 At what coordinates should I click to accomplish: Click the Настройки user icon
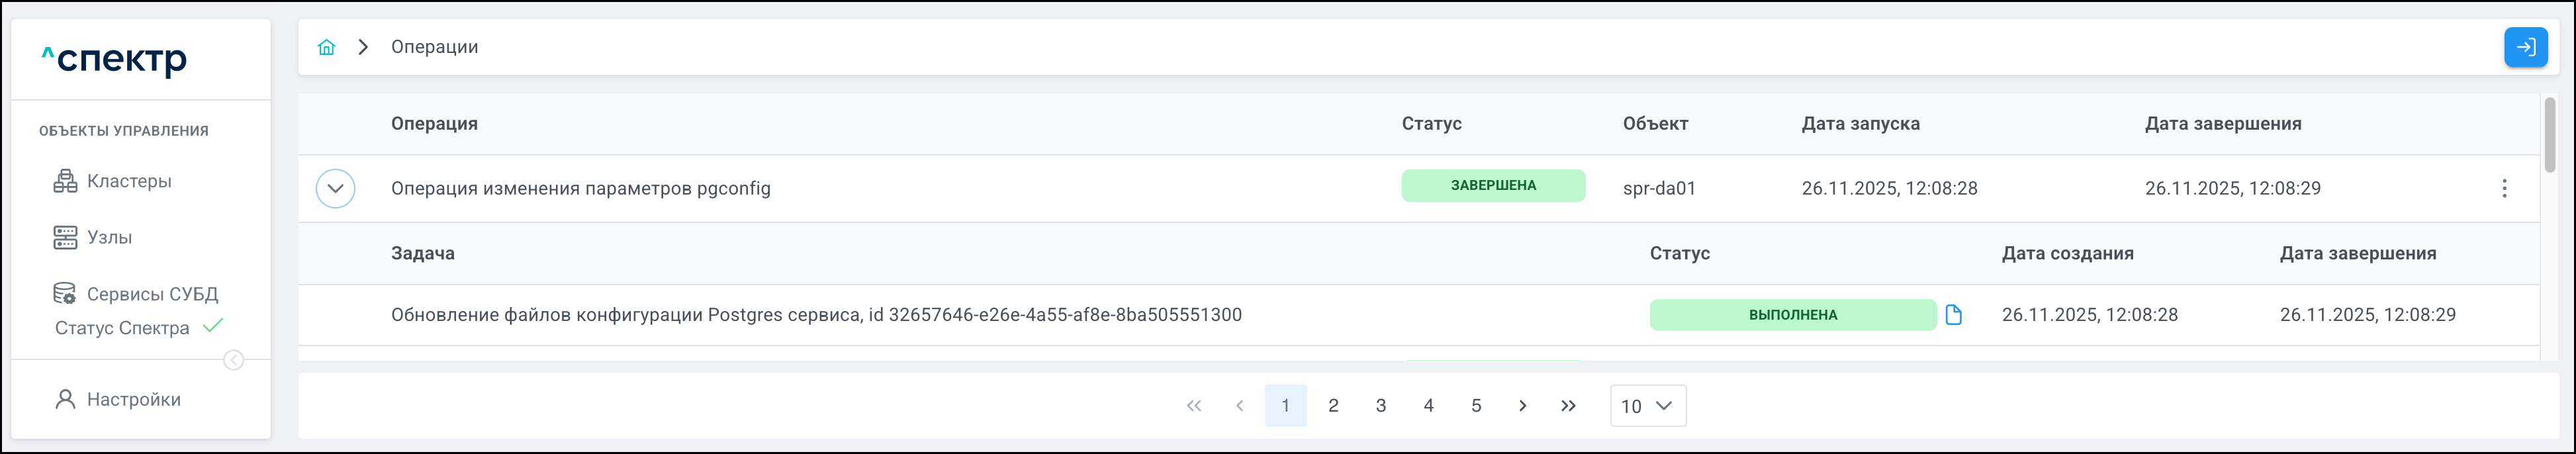click(65, 399)
